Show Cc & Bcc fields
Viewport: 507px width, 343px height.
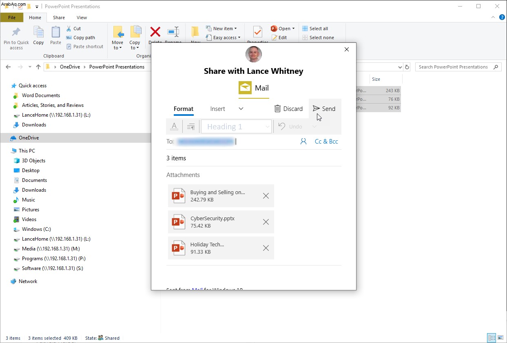[x=326, y=142]
